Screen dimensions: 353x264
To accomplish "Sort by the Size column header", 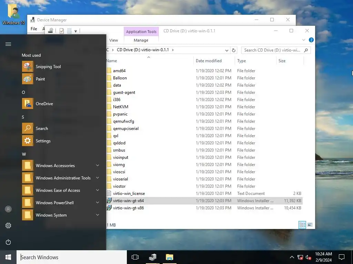I will [x=290, y=61].
